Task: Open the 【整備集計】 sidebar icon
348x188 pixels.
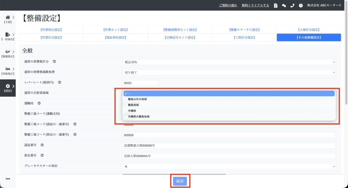Action: coord(7,52)
